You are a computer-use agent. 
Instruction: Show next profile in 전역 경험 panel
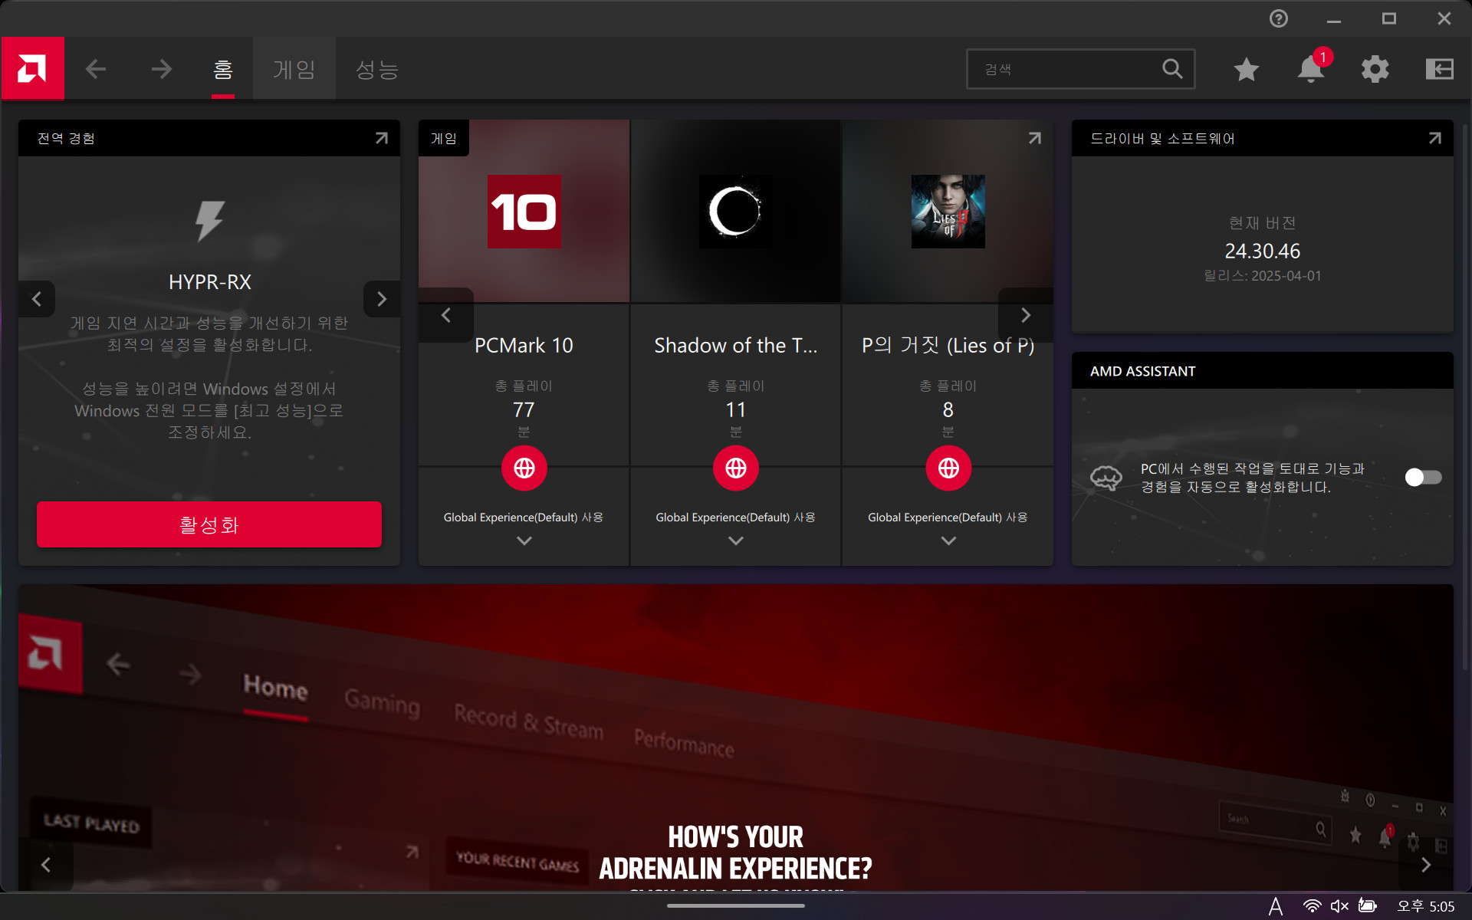(381, 299)
